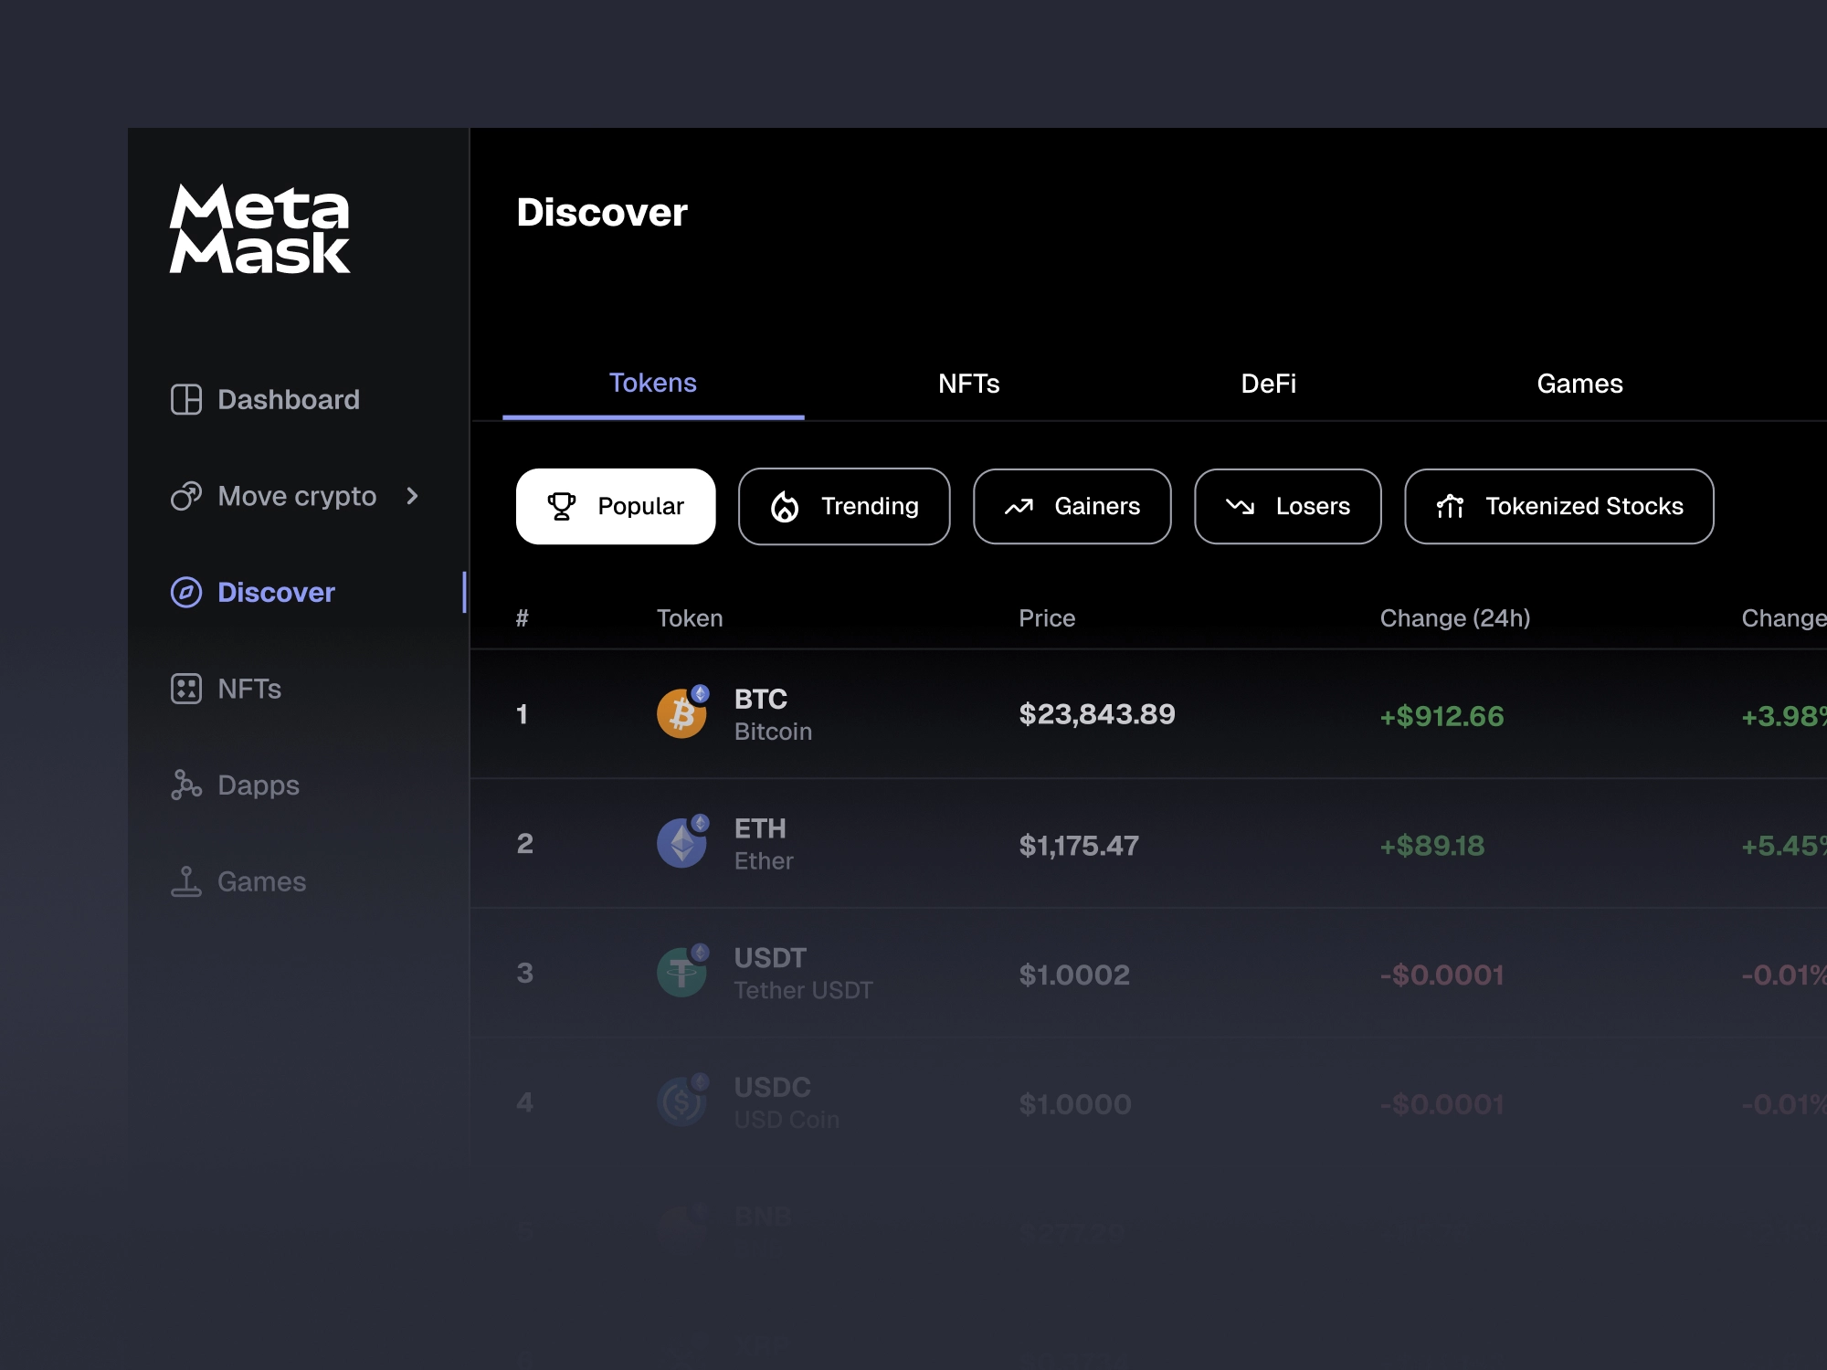The width and height of the screenshot is (1827, 1370).
Task: Click Tether price $1.0002
Action: [1074, 975]
